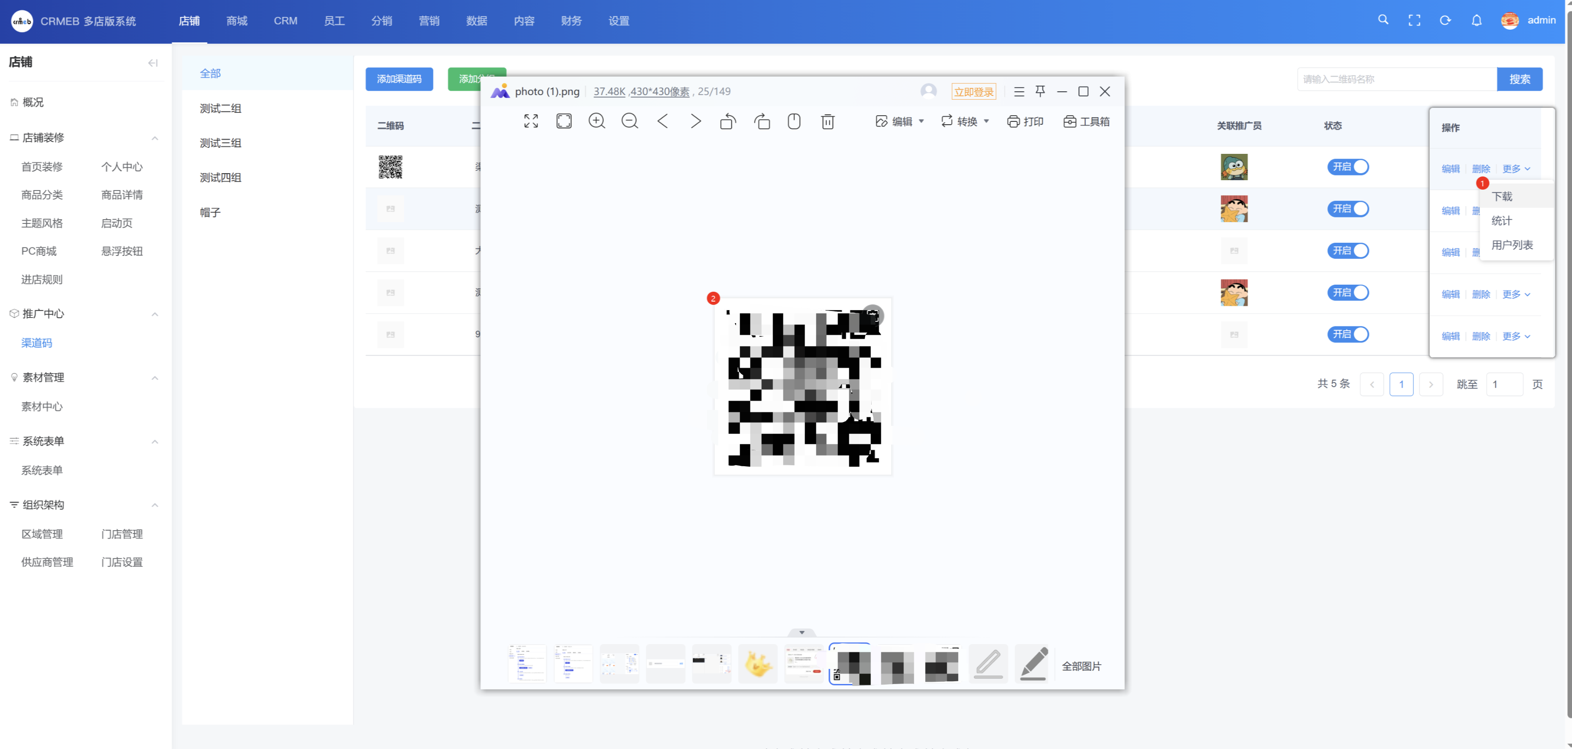Enter fullscreen view in image viewer
This screenshot has height=749, width=1572.
pos(531,121)
